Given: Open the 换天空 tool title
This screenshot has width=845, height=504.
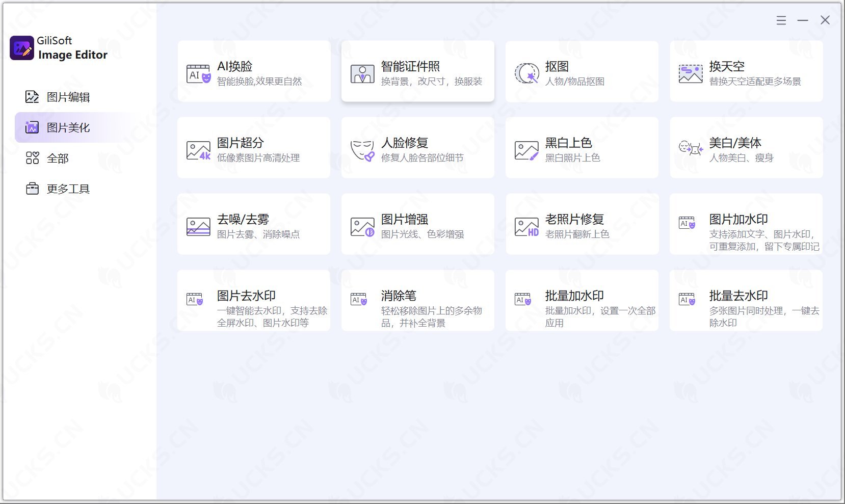Looking at the screenshot, I should point(727,66).
